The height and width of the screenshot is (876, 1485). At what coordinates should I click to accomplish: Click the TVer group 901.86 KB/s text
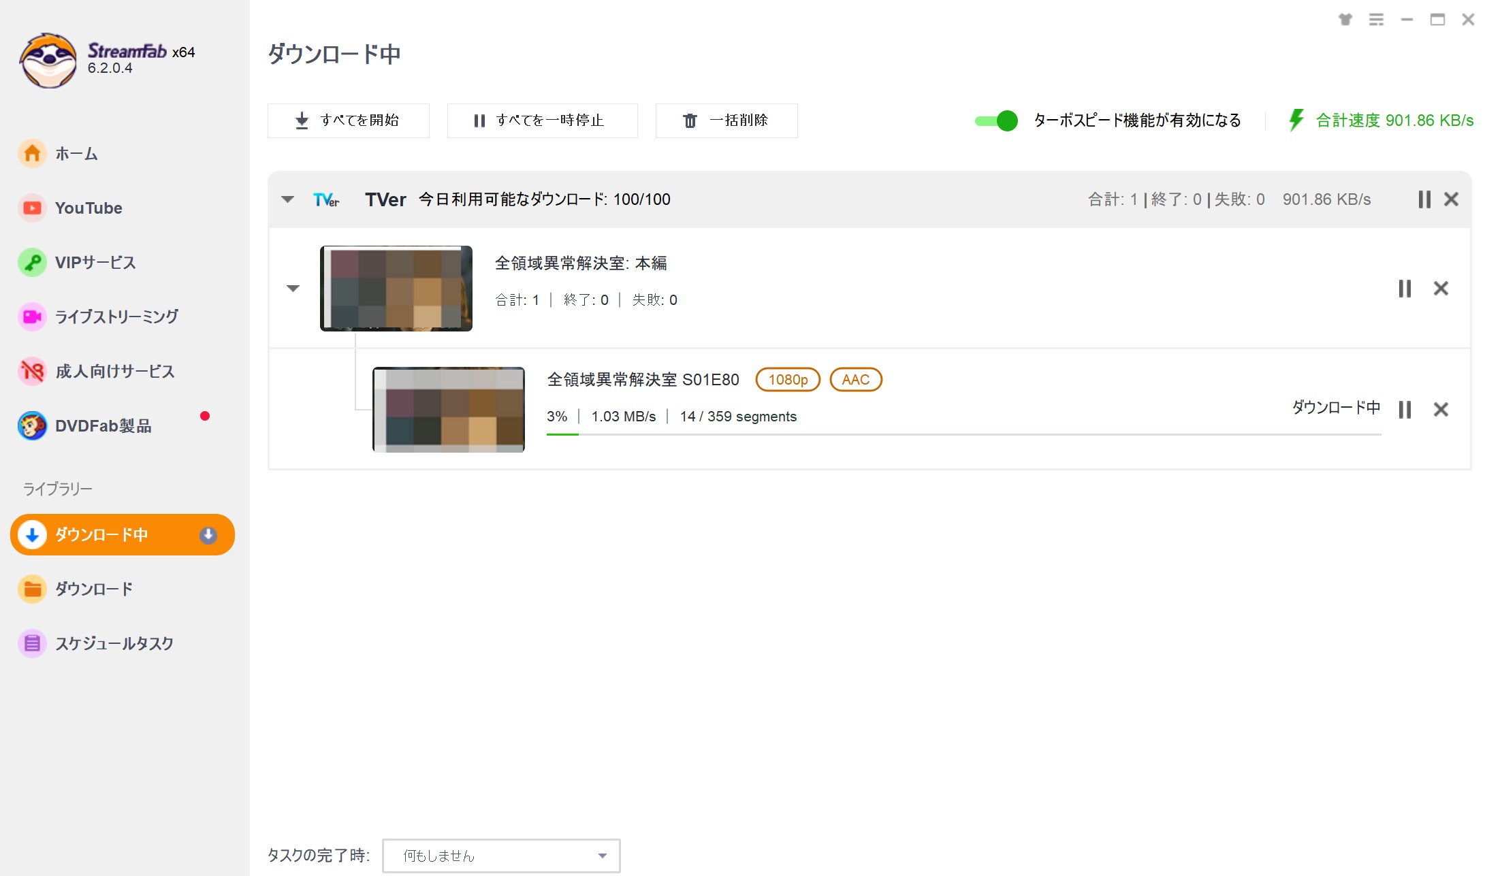(x=1326, y=199)
